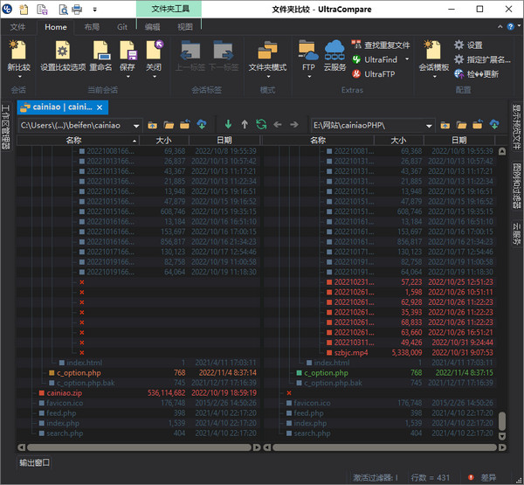524x485 pixels.
Task: Open 显示/预览文件 side panel
Action: click(x=516, y=127)
